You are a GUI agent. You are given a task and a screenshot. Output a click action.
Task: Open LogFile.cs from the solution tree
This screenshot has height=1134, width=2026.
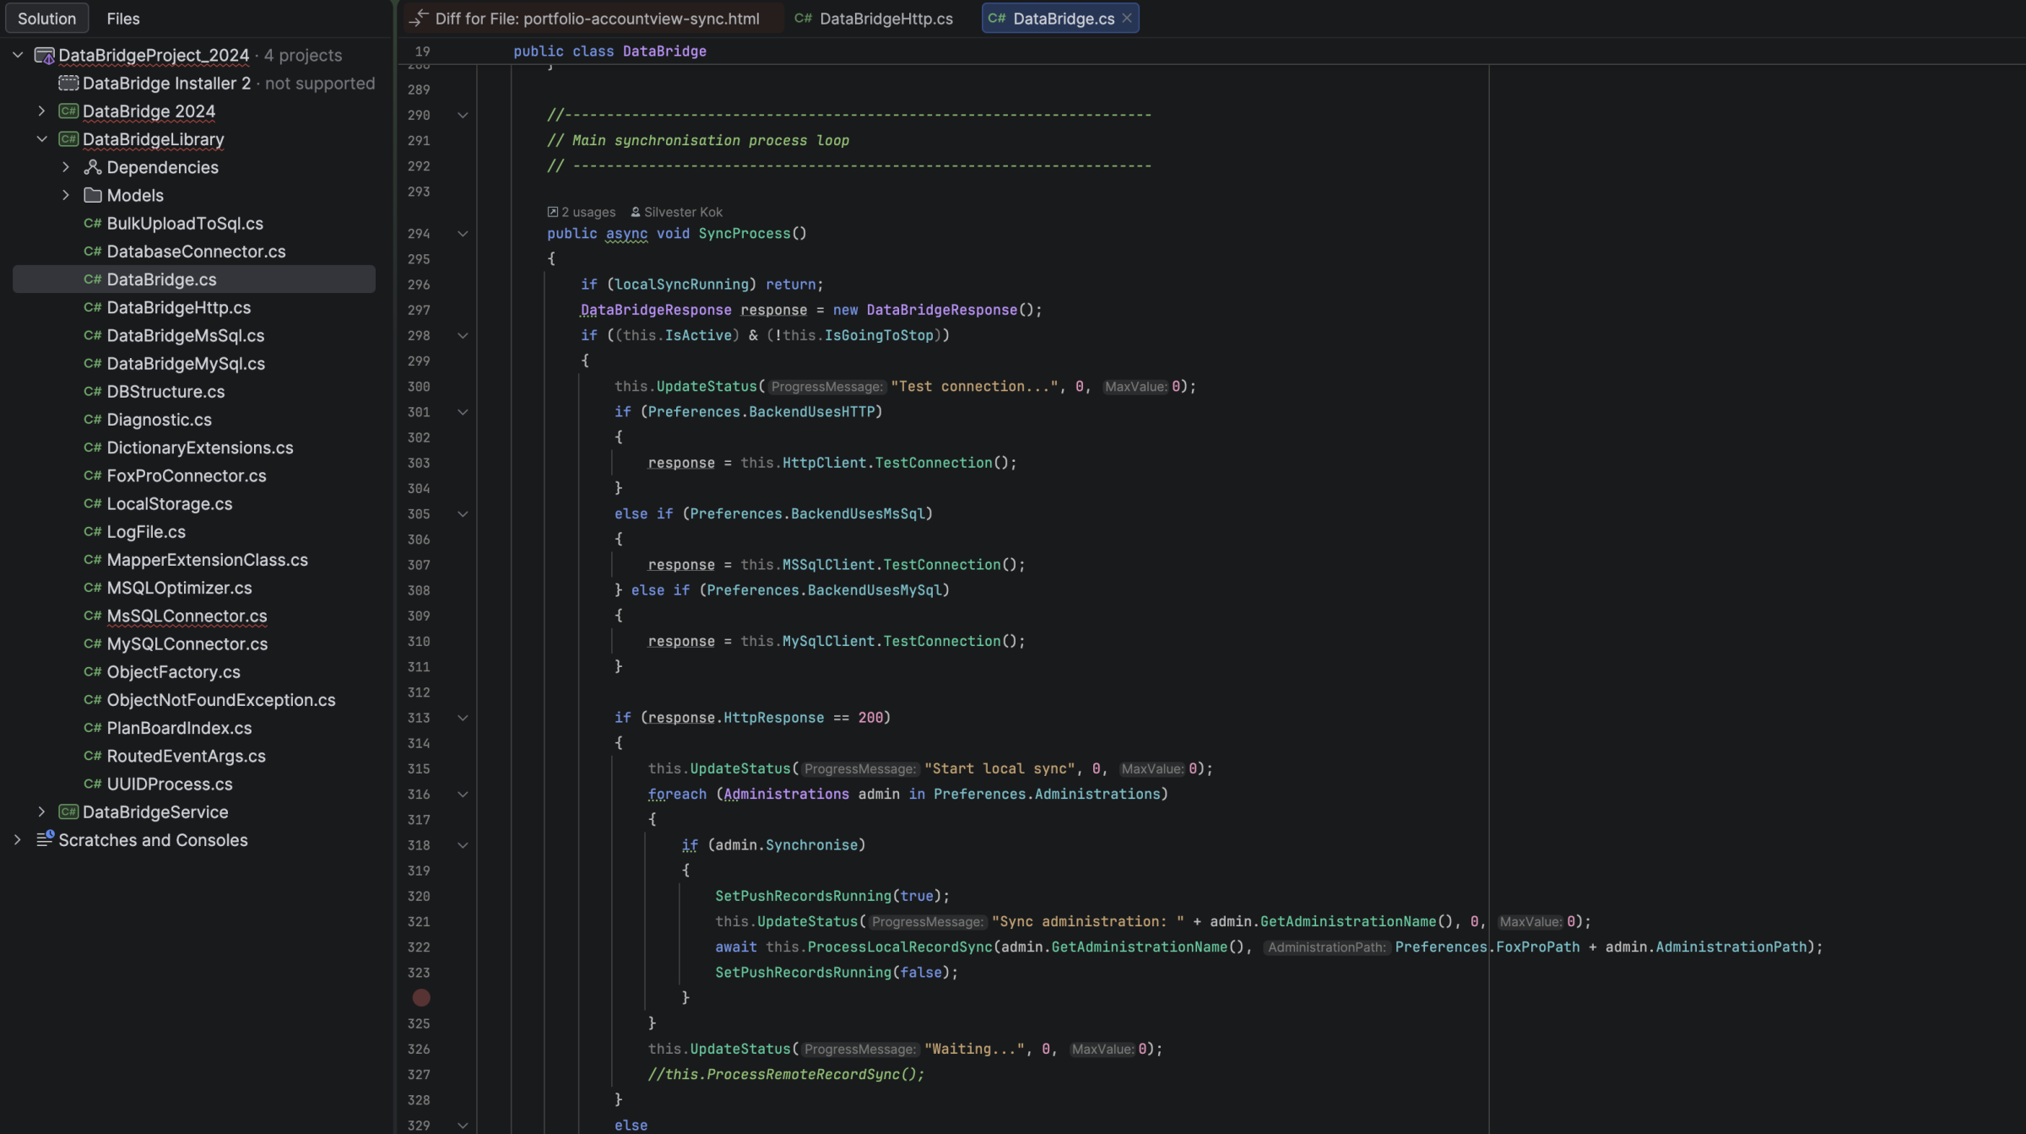coord(146,532)
